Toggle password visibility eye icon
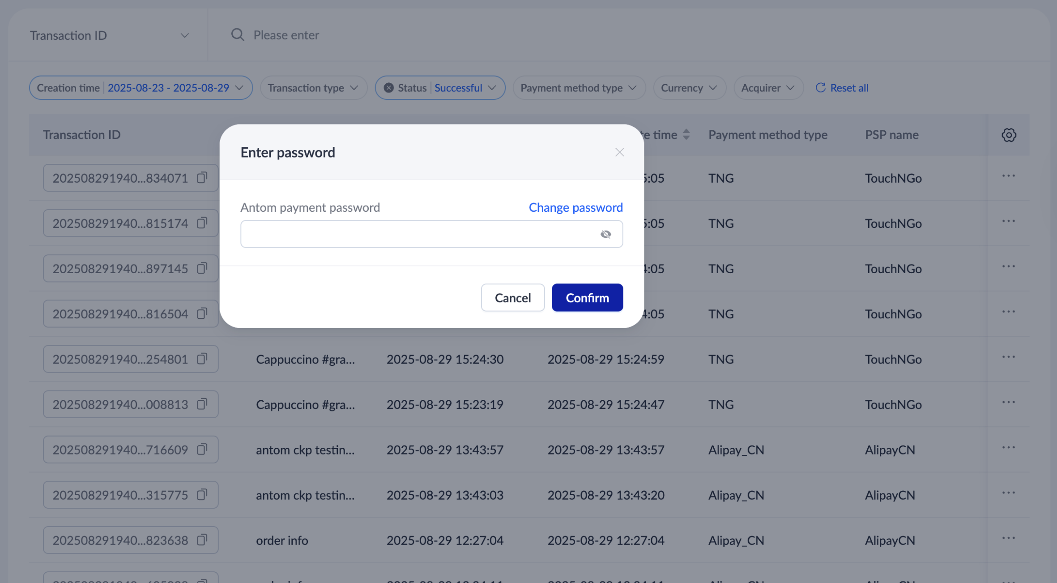Screen dimensions: 1057x583 point(605,234)
